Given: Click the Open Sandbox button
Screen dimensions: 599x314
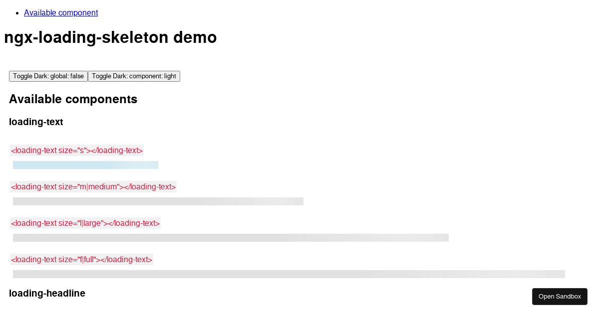Looking at the screenshot, I should pyautogui.click(x=560, y=297).
